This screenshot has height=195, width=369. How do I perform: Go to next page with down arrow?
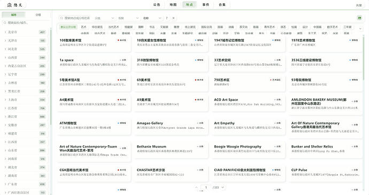(x=222, y=188)
